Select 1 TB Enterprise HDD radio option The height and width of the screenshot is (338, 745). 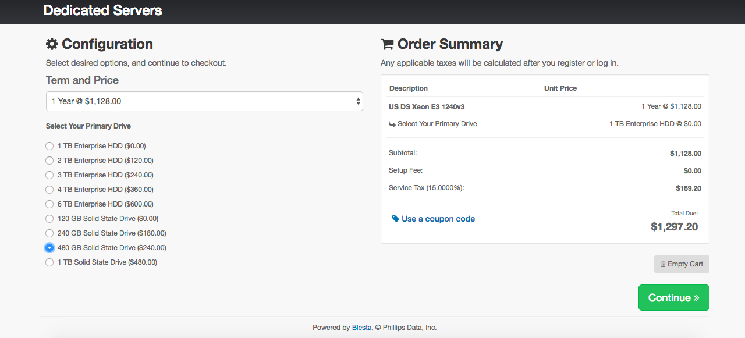49,146
